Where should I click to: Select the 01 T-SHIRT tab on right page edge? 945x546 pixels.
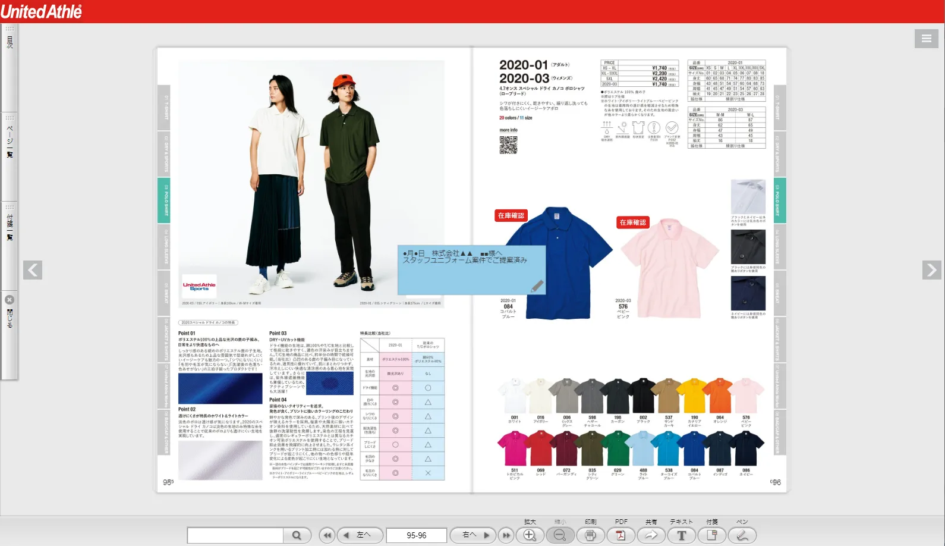[x=780, y=108]
